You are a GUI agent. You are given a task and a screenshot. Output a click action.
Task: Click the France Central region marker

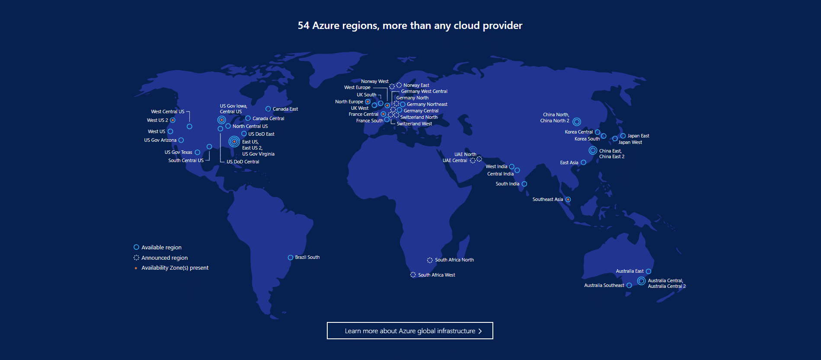(x=383, y=114)
